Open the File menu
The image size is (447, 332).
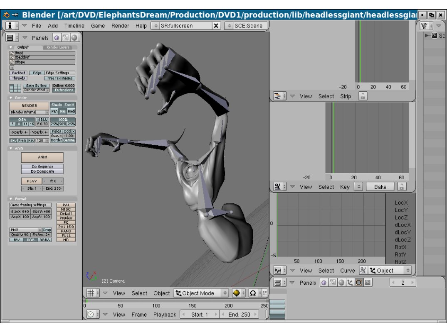click(36, 26)
